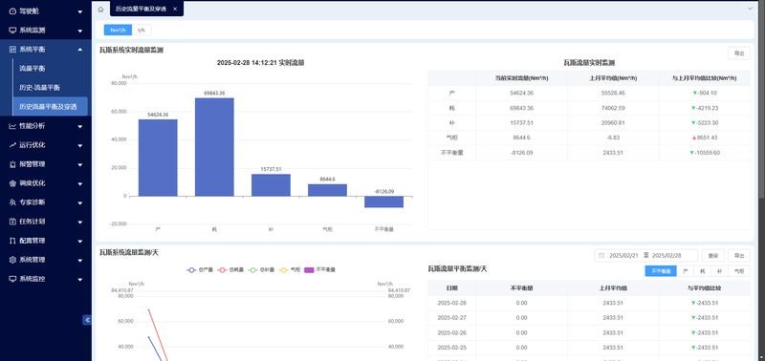Toggle 不平衡量 purple legend swatch
Screen dimensions: 765x361
309,269
